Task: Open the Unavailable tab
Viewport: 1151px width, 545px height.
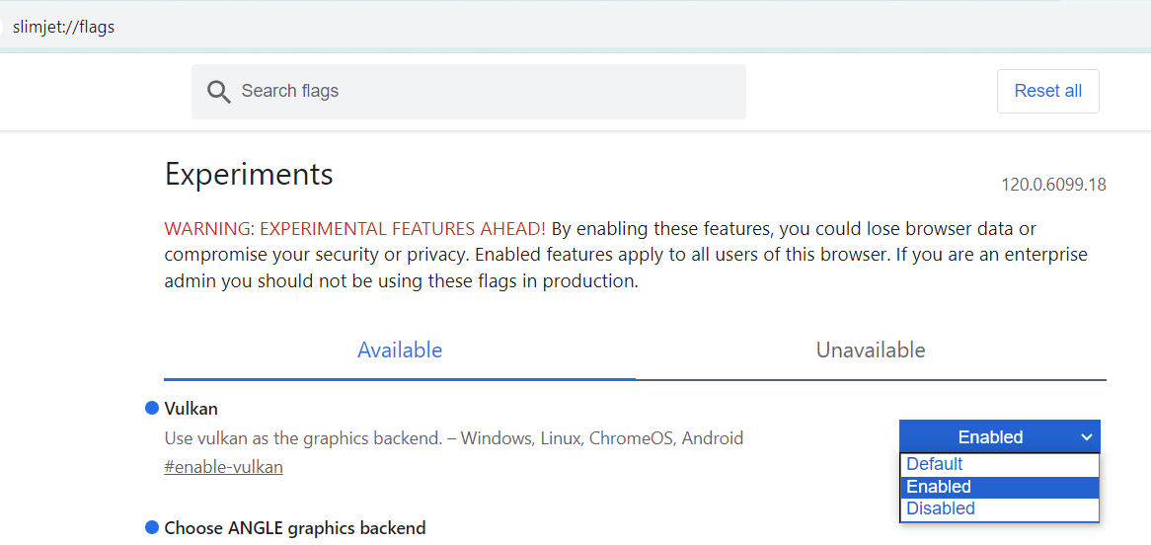Action: (871, 350)
